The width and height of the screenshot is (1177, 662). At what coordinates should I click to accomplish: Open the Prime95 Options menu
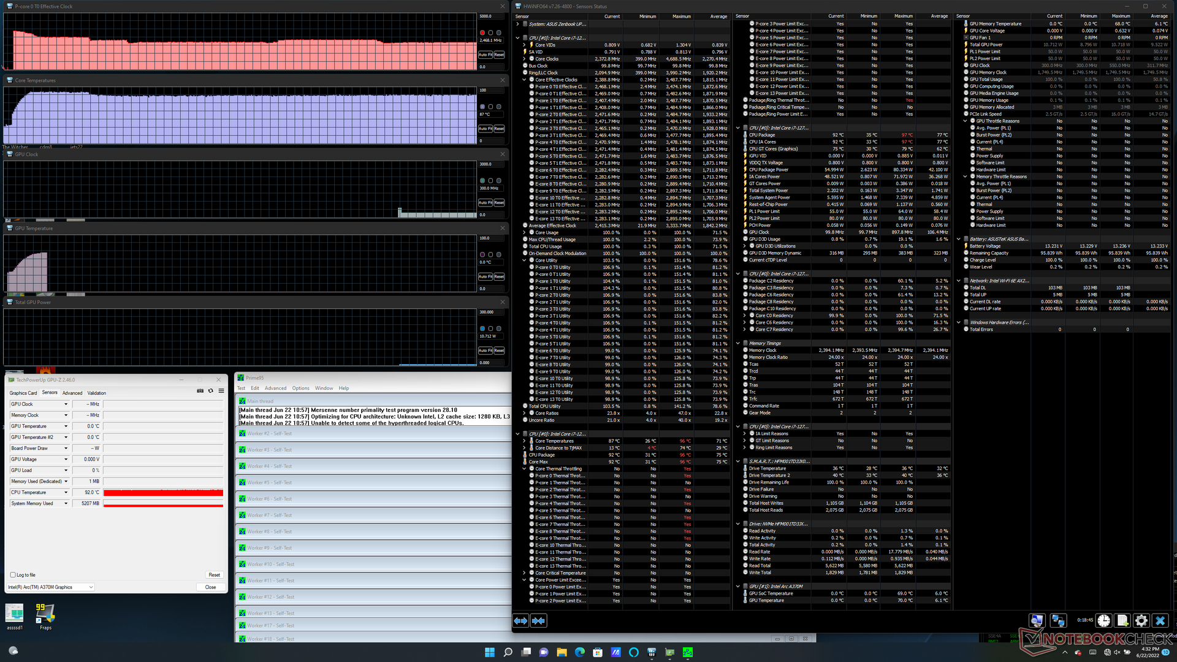coord(300,388)
